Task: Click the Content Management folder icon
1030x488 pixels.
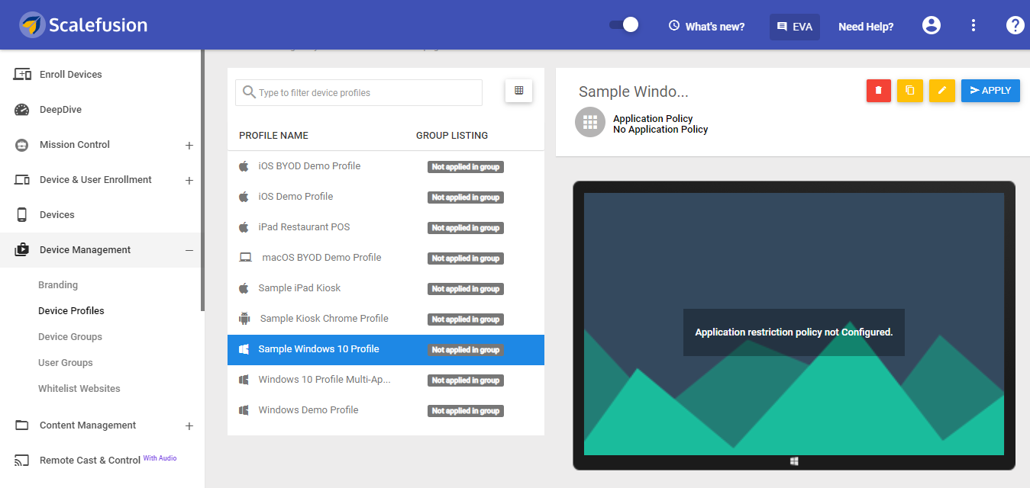Action: (x=22, y=425)
